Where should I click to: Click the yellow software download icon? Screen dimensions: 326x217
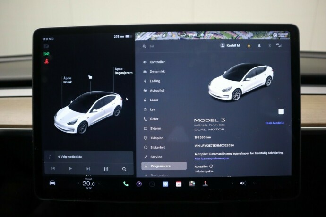tap(249, 45)
